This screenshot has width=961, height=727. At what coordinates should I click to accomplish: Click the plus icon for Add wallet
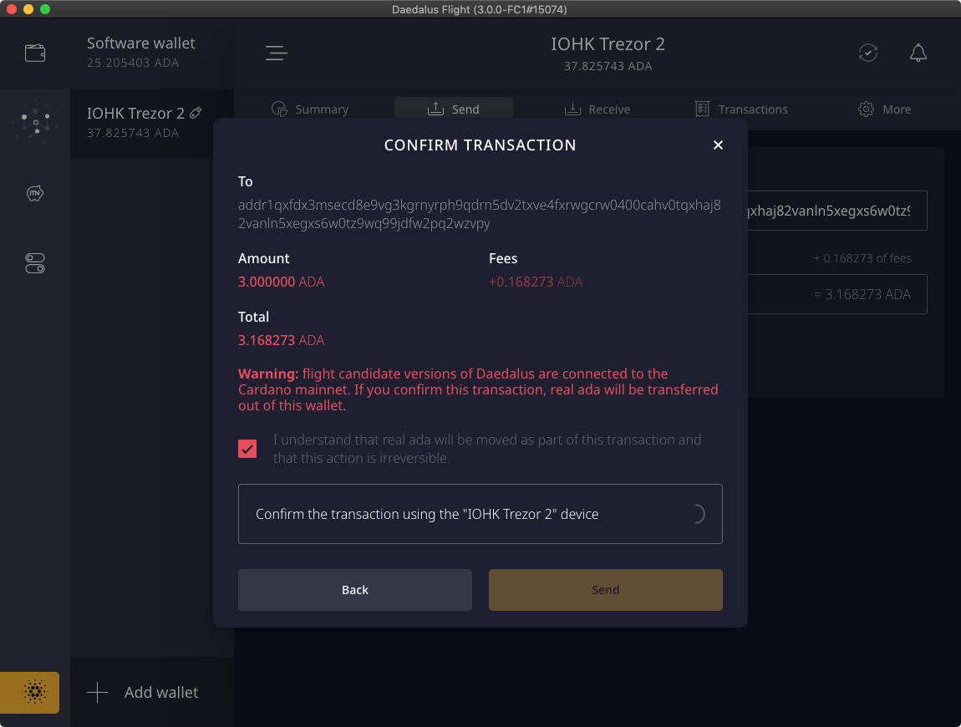pos(97,693)
